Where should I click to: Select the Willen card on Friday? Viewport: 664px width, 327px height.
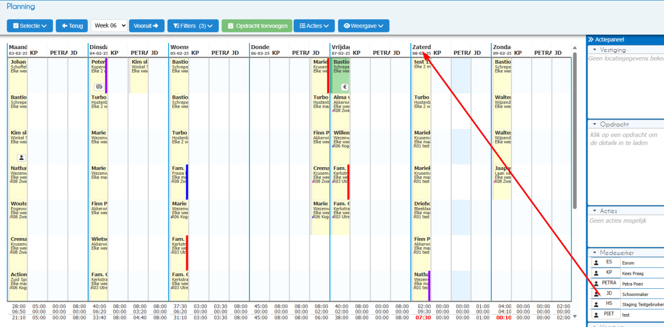click(x=341, y=146)
